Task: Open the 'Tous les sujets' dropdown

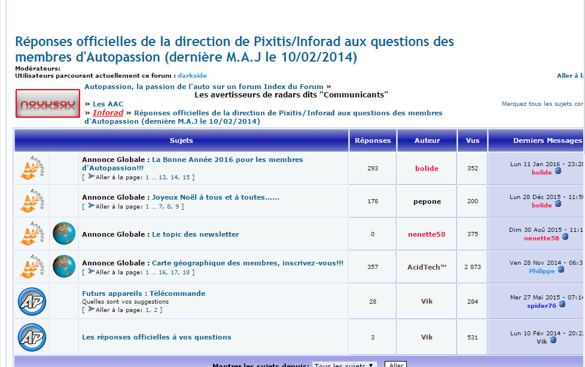Action: [x=345, y=365]
